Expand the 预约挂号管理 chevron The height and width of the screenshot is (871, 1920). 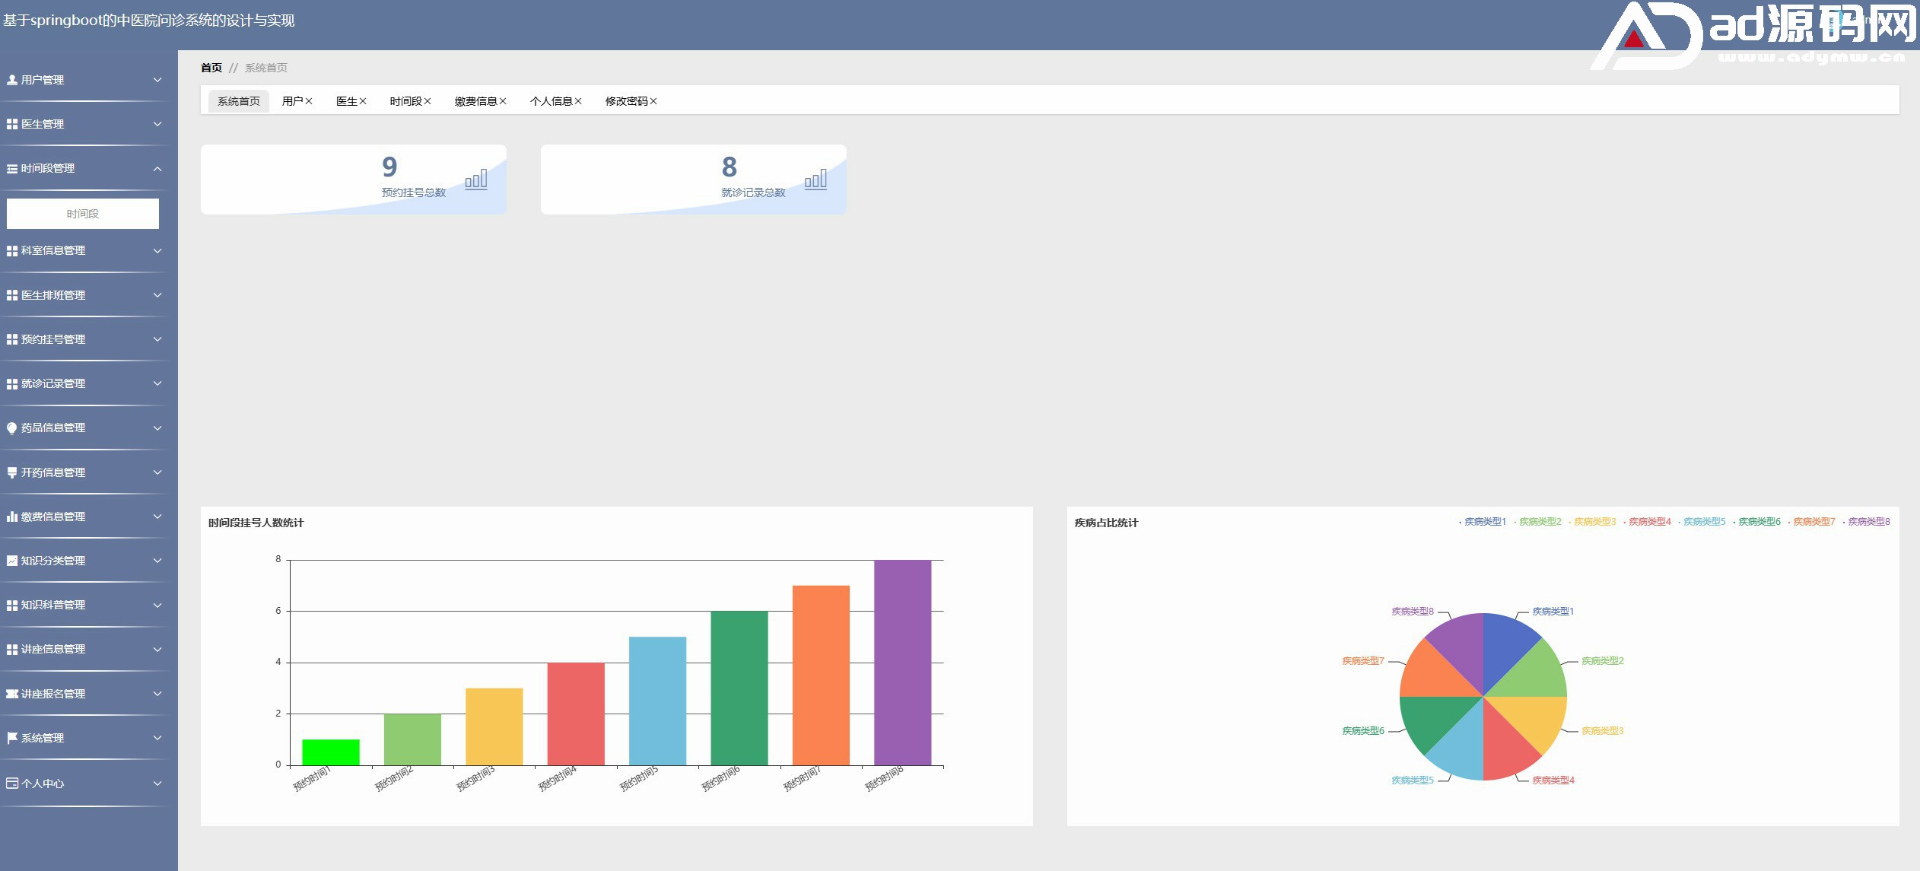(157, 339)
